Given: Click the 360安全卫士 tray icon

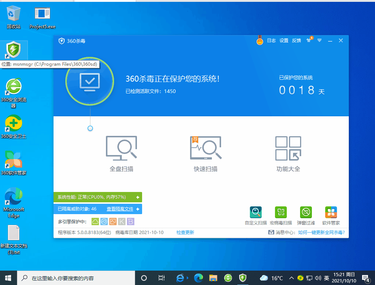Looking at the screenshot, I should 300,278.
